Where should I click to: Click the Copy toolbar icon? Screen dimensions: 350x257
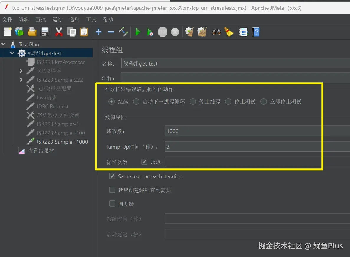(x=72, y=32)
